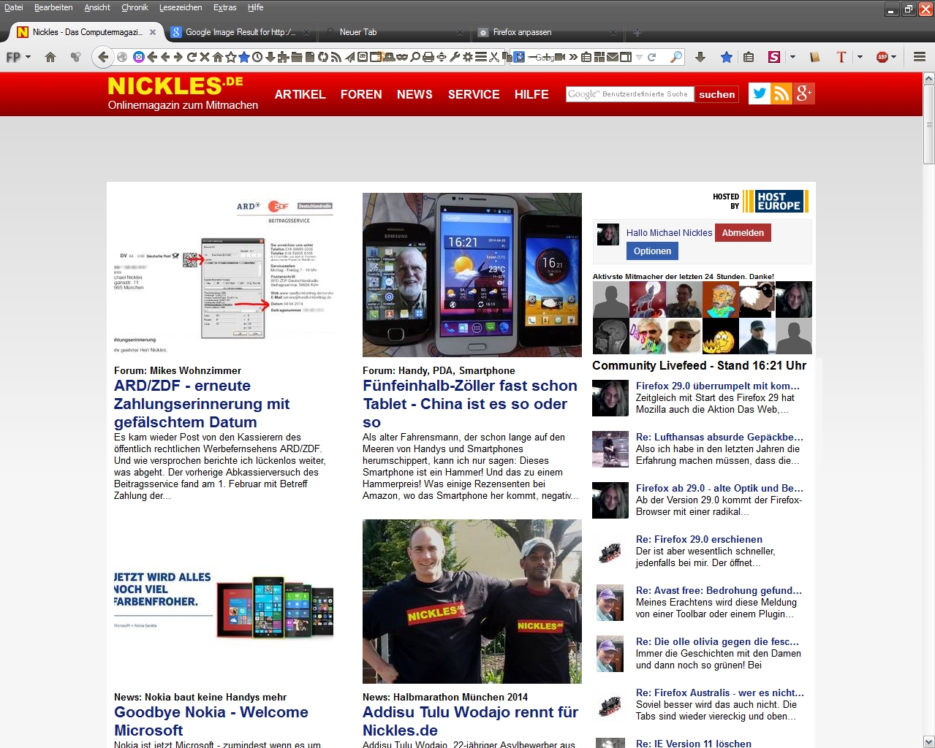Open downloads with the down arrow right of the search box
The image size is (935, 748).
coord(700,57)
